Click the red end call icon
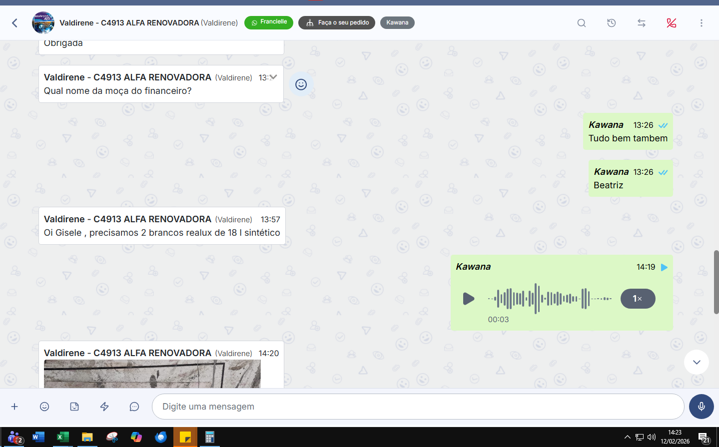This screenshot has height=447, width=719. click(671, 23)
